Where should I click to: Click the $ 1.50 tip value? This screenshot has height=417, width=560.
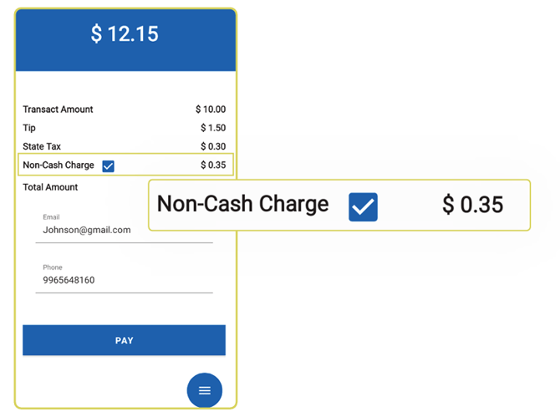(213, 128)
